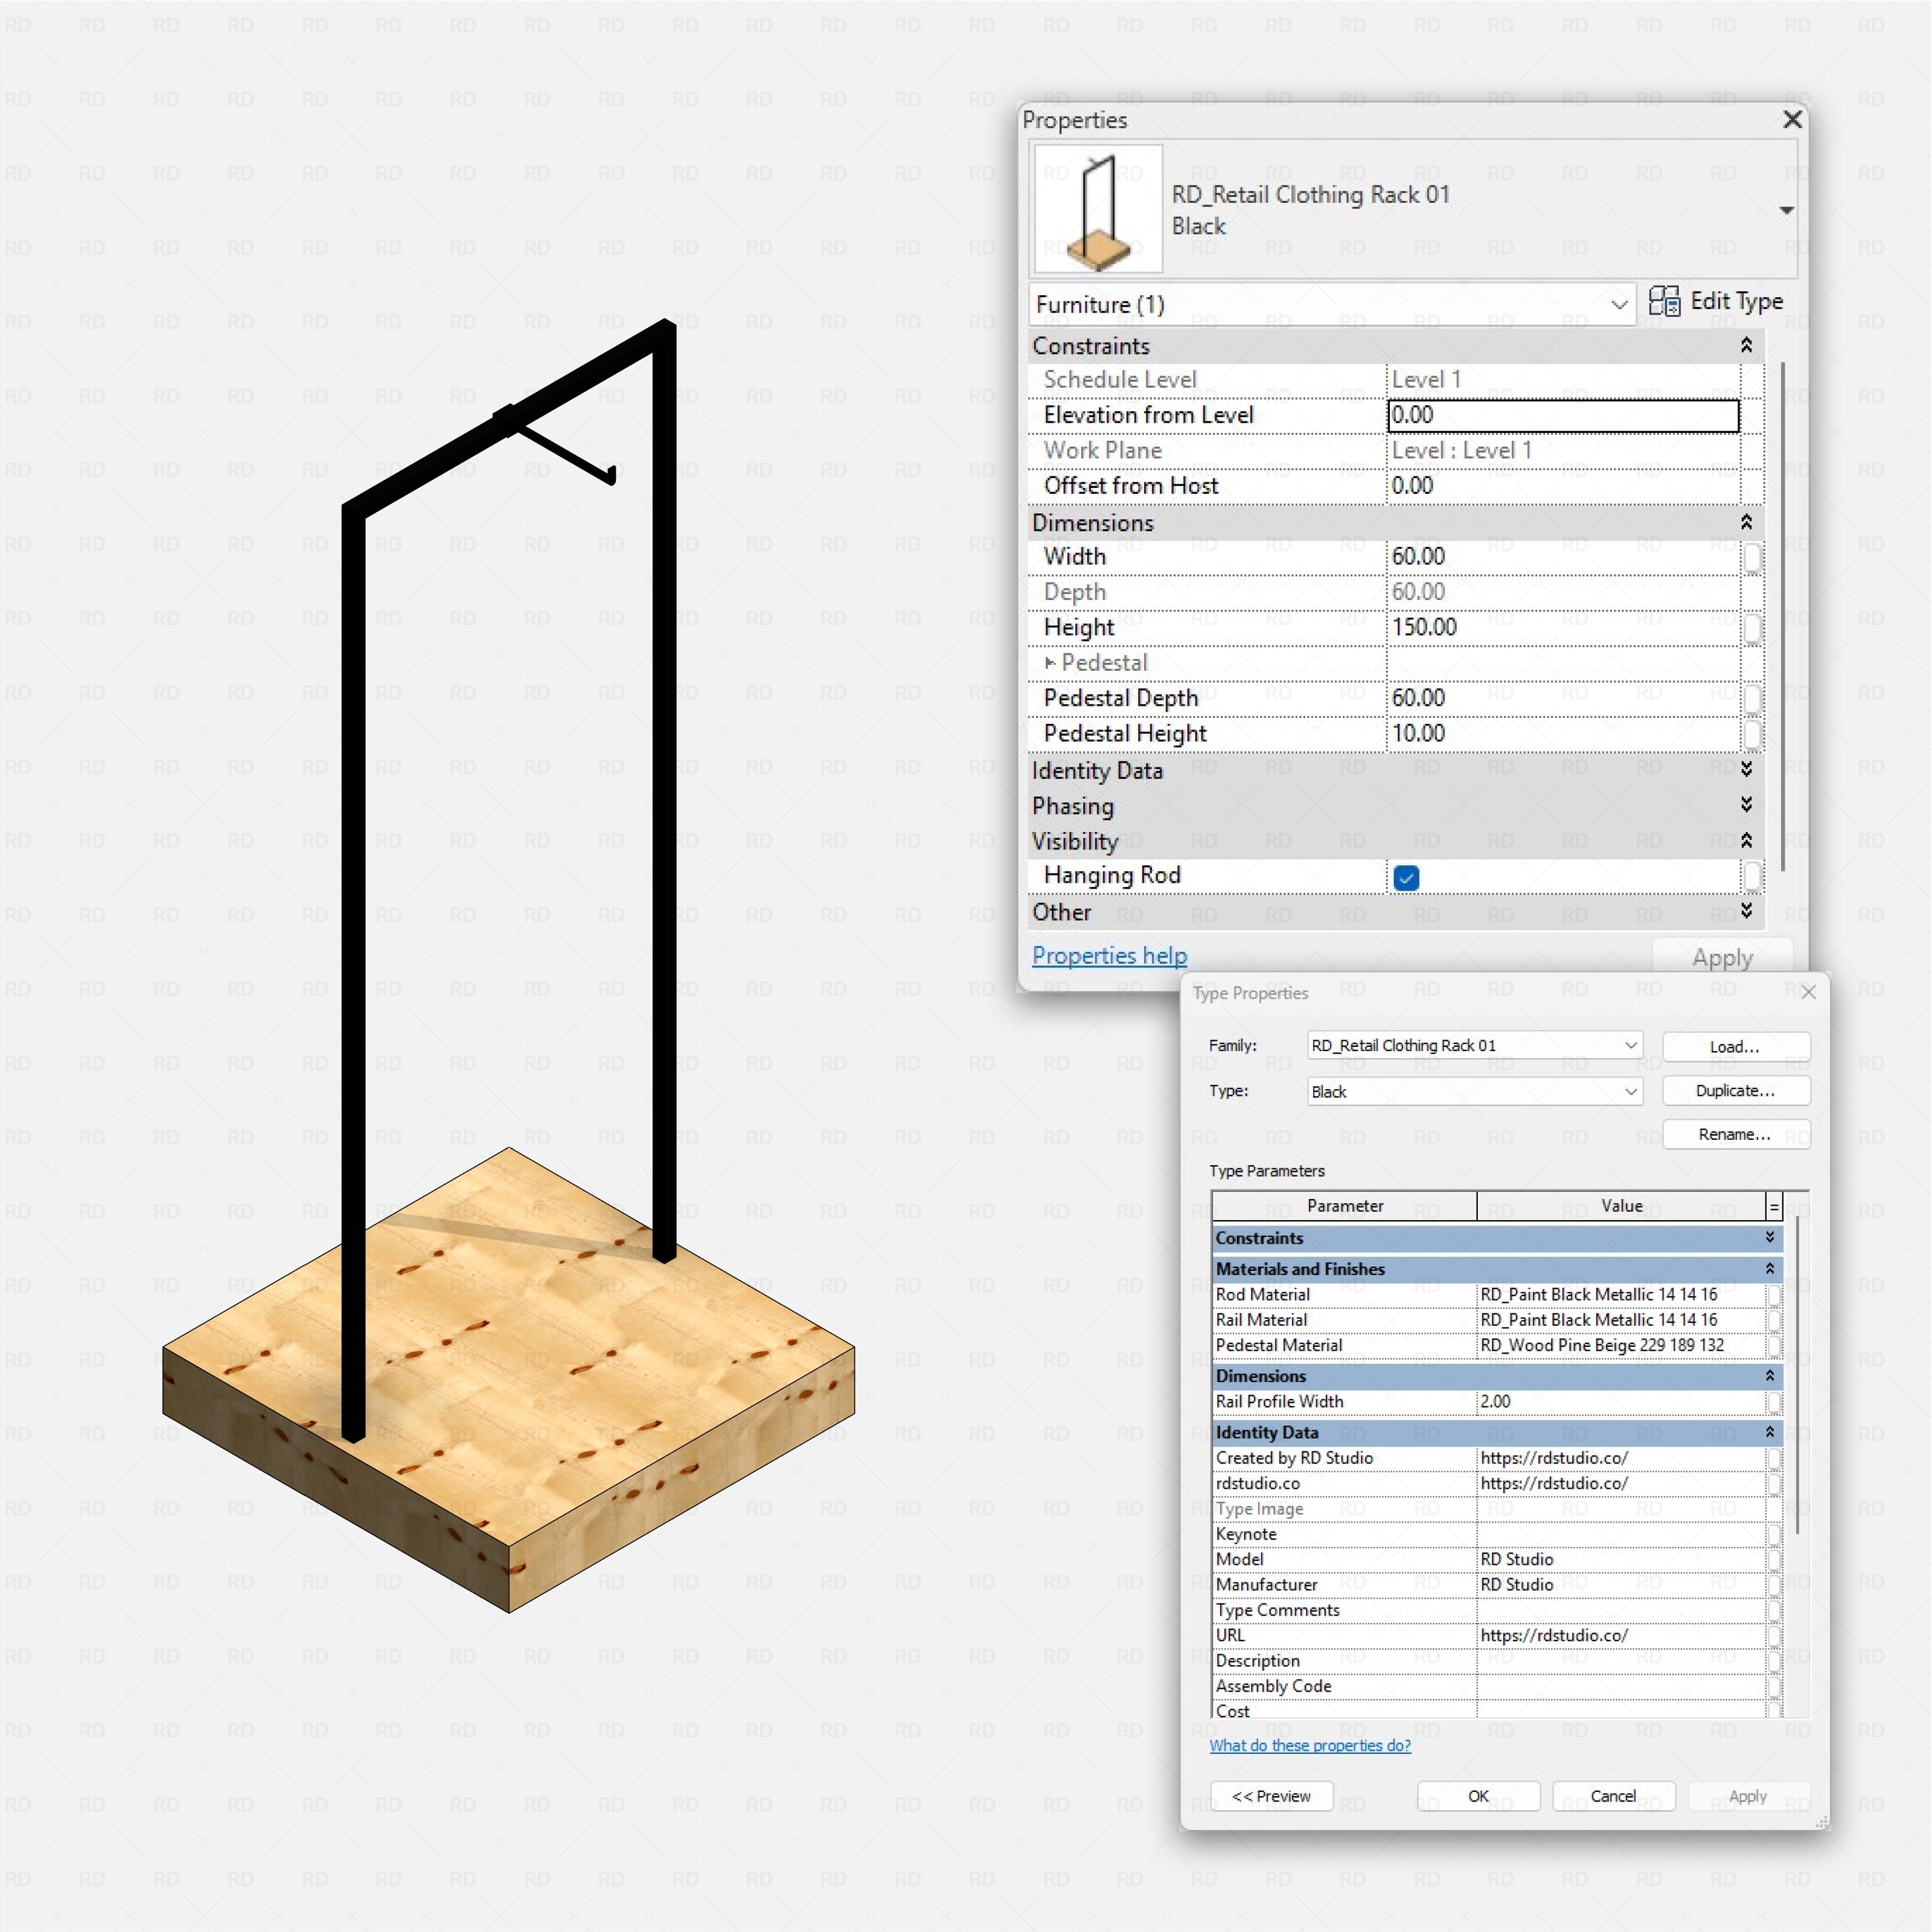Screen dimensions: 1932x1932
Task: Click the Width value 60.00
Action: (1563, 557)
